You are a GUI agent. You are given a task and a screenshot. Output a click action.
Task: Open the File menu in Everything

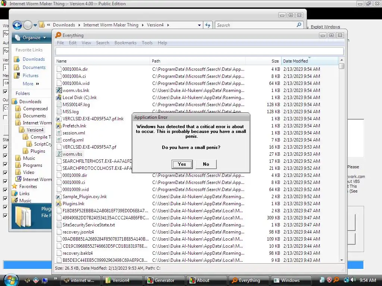click(60, 43)
